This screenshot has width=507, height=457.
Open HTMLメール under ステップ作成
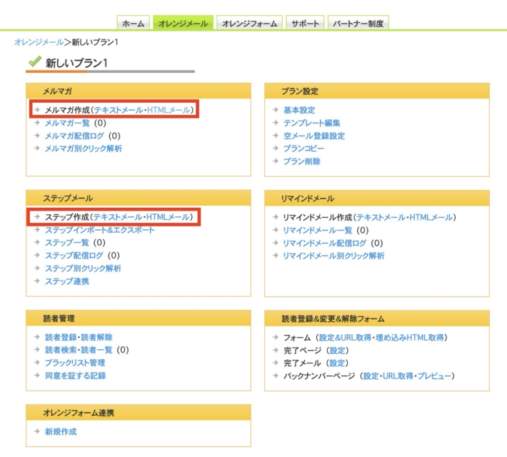click(x=168, y=216)
